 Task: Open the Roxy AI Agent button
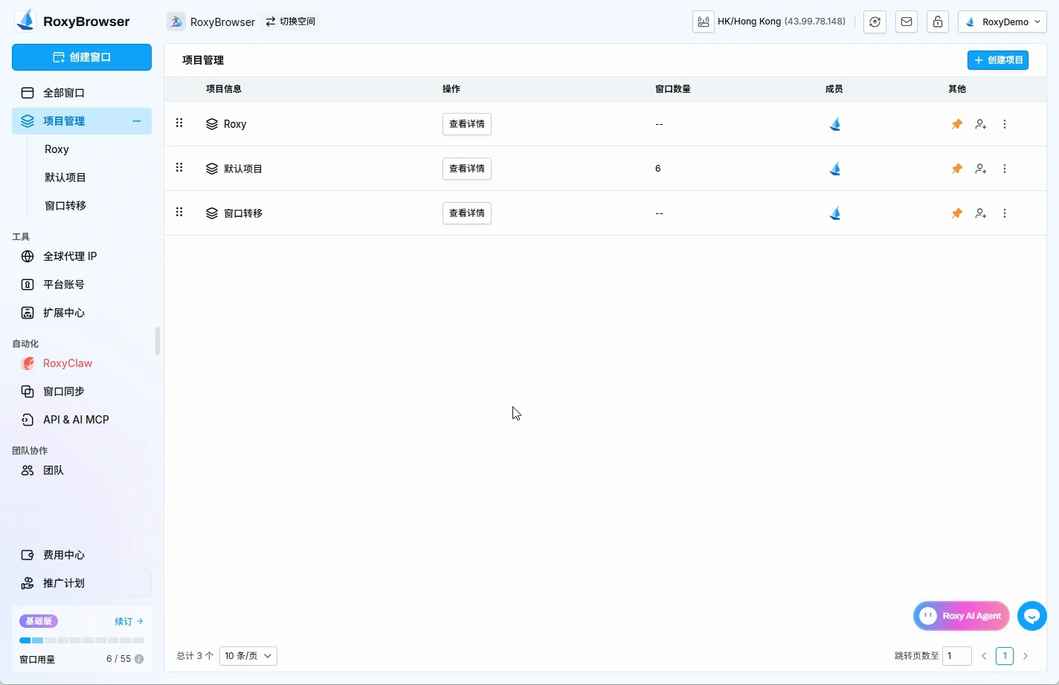click(962, 616)
